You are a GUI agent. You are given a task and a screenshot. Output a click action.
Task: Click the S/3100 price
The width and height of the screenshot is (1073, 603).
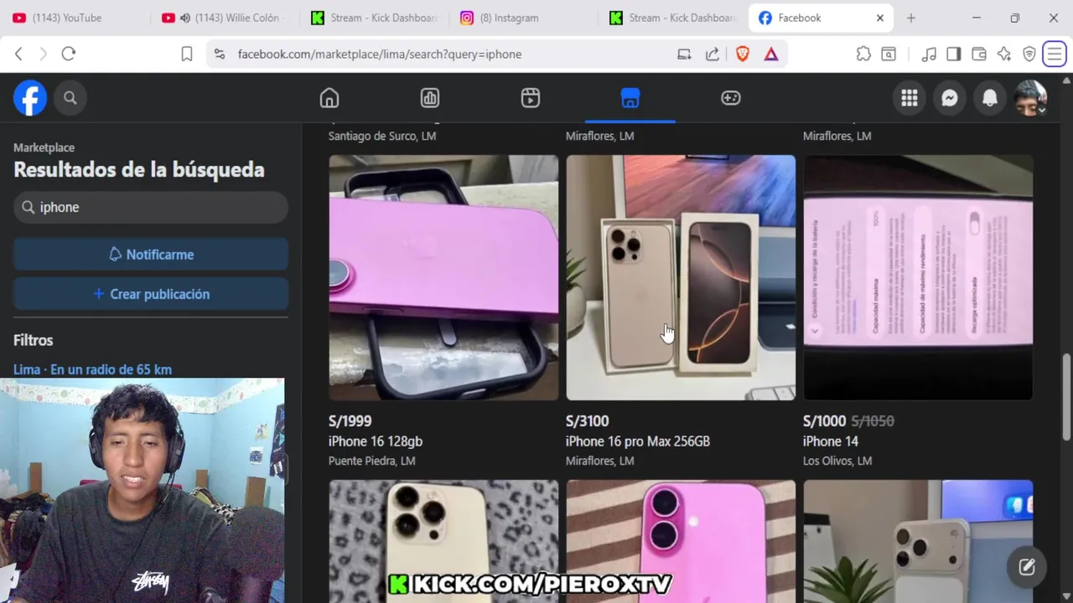point(587,421)
